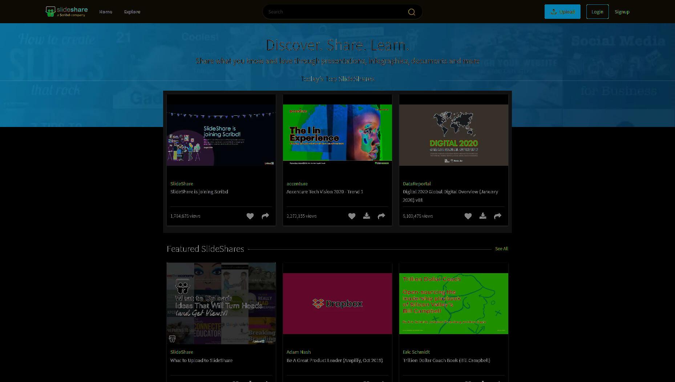
Task: Click the 'Today's Top SlideShares' heading
Action: [x=337, y=79]
